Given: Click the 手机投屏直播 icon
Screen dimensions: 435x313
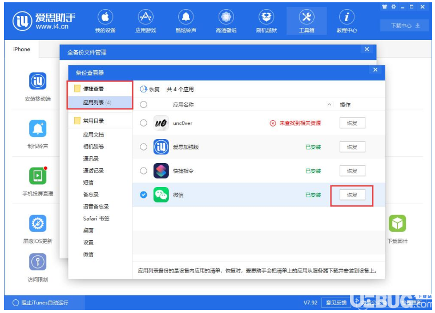Looking at the screenshot, I should [x=38, y=176].
